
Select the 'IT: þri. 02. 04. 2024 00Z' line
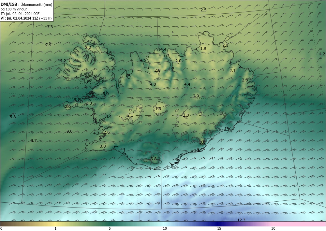(x=20, y=14)
